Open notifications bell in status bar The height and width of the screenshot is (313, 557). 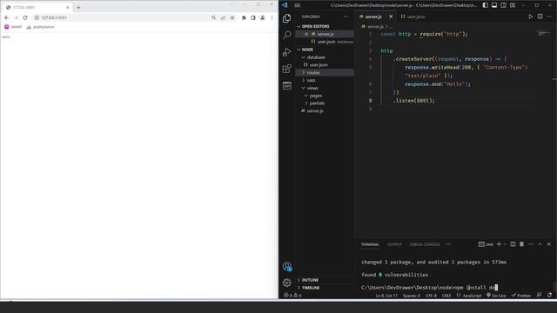pos(549,296)
